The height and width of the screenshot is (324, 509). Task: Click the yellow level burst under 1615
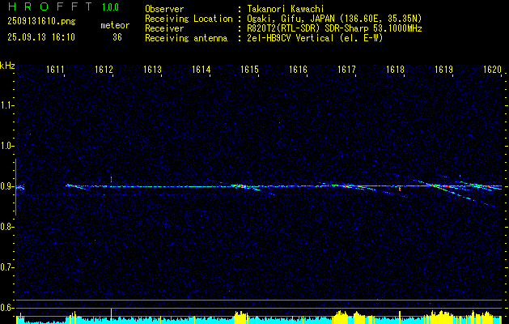coord(241,318)
